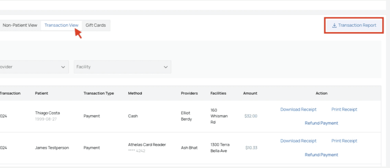Click the Amount column header
Viewport: 390px width, 168px height.
tap(250, 93)
